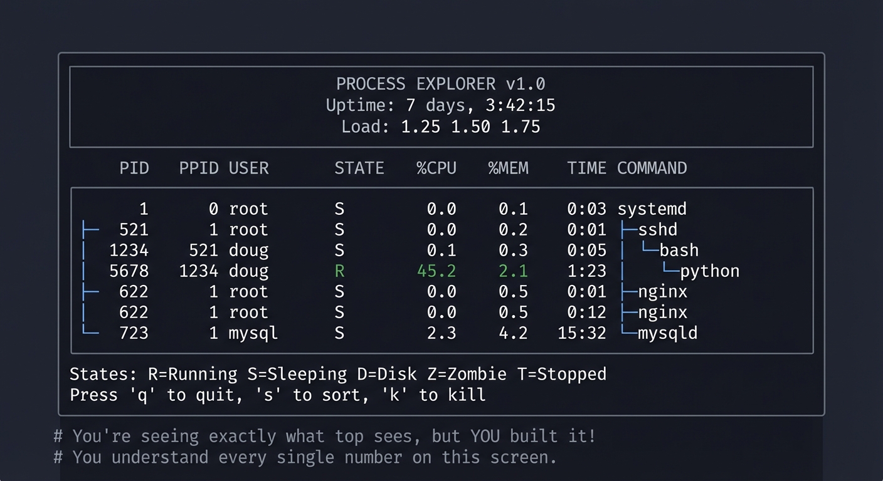Click the green R running state indicator

point(339,271)
